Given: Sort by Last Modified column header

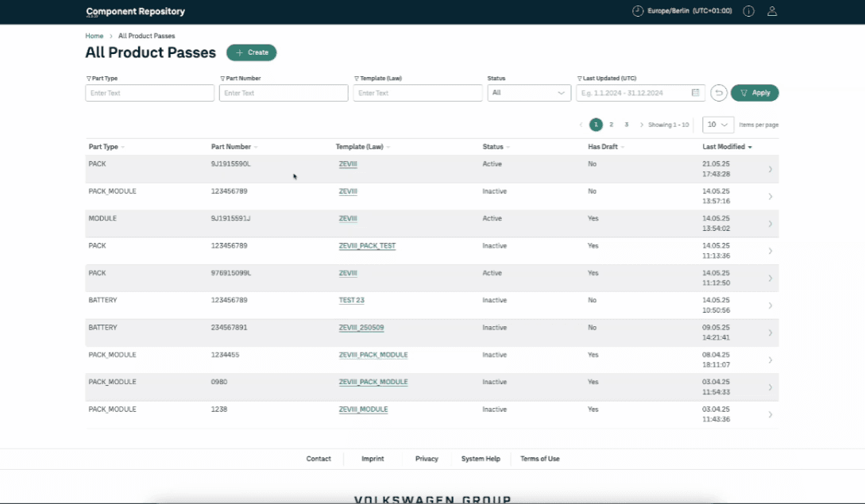Looking at the screenshot, I should pyautogui.click(x=726, y=147).
